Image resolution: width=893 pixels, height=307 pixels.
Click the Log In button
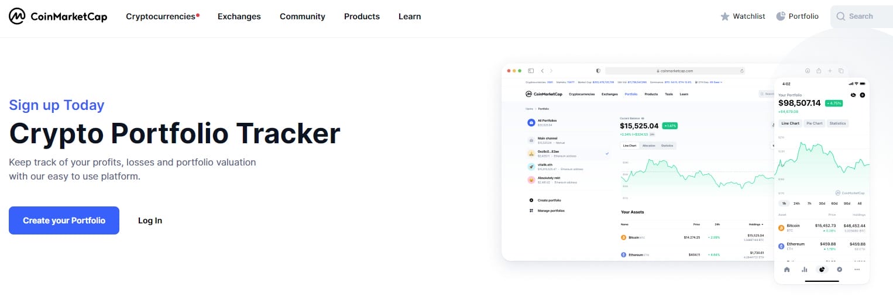150,220
